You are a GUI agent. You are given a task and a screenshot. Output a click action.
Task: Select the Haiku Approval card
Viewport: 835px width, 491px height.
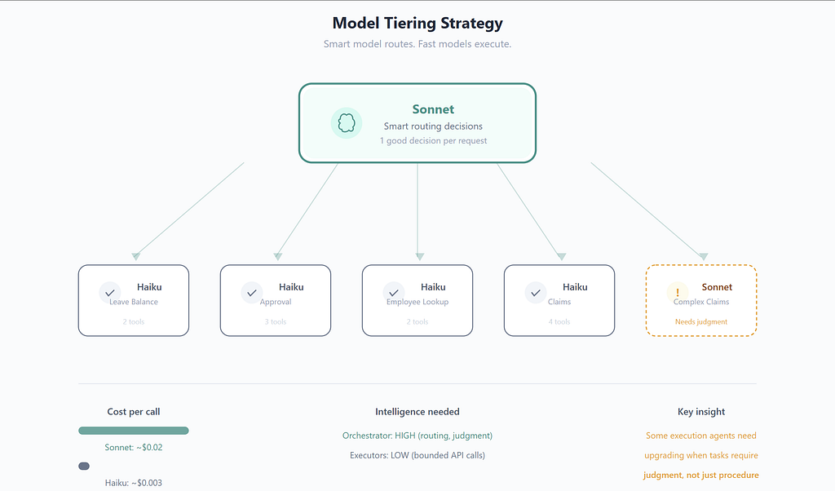click(x=276, y=300)
